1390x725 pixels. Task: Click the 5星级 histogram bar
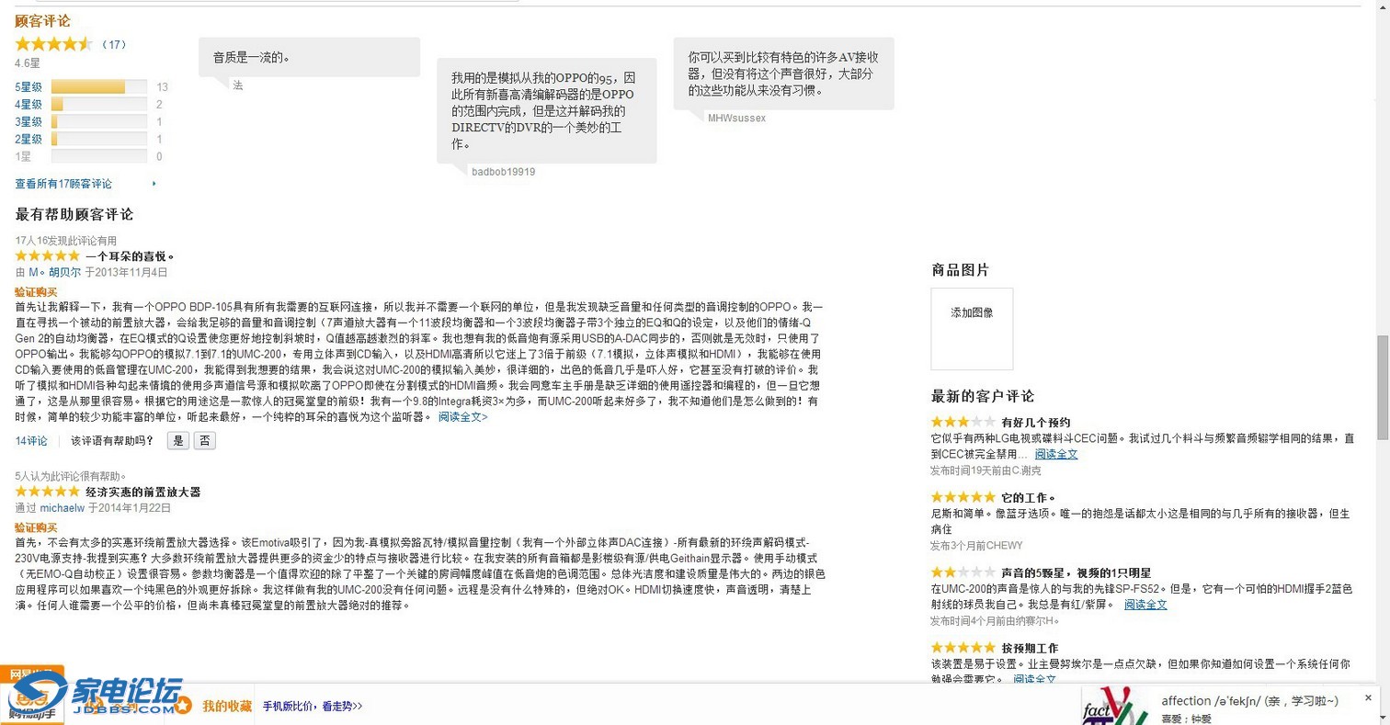[99, 87]
